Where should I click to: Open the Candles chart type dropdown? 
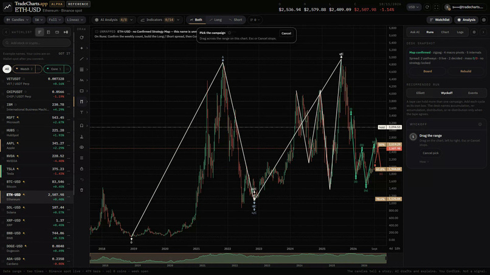click(x=18, y=19)
